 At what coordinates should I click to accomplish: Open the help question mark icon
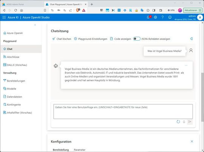click(x=162, y=17)
